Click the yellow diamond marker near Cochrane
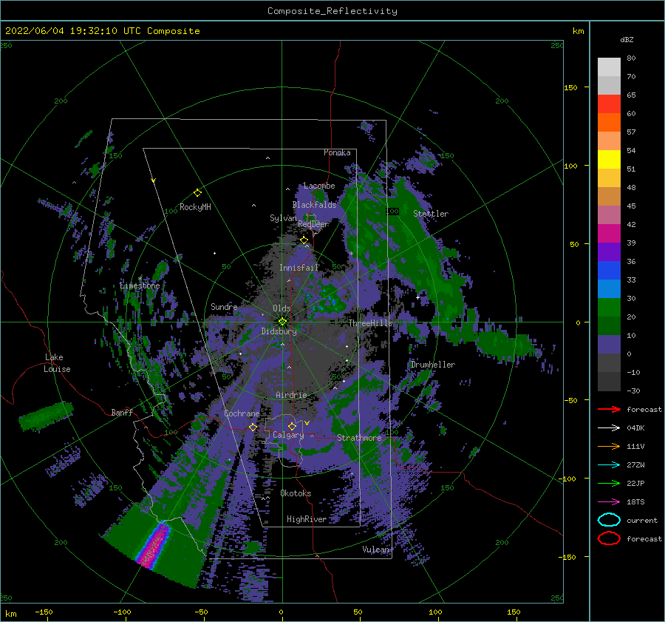The width and height of the screenshot is (665, 622). pyautogui.click(x=253, y=427)
